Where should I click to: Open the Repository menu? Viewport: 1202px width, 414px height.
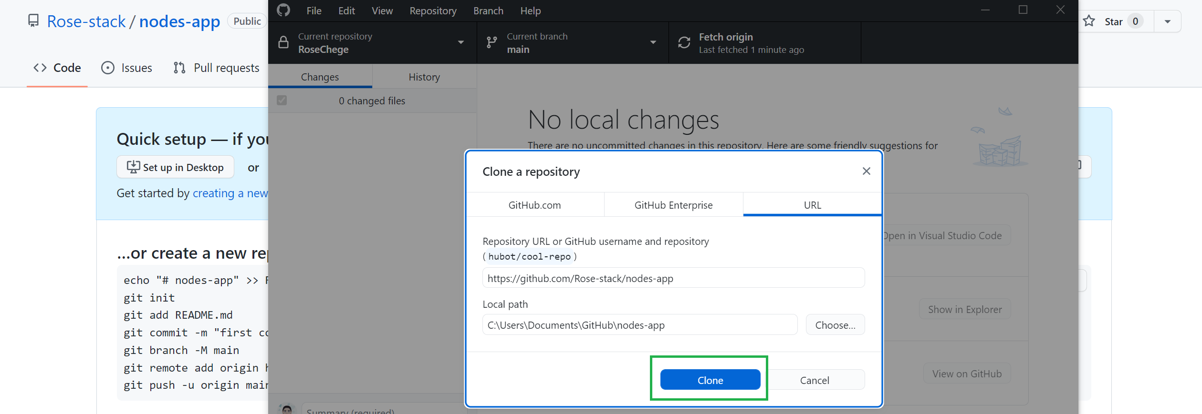click(x=433, y=10)
